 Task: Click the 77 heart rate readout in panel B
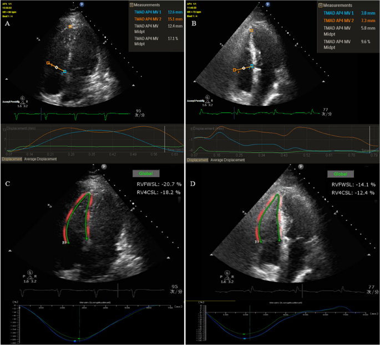pyautogui.click(x=325, y=110)
